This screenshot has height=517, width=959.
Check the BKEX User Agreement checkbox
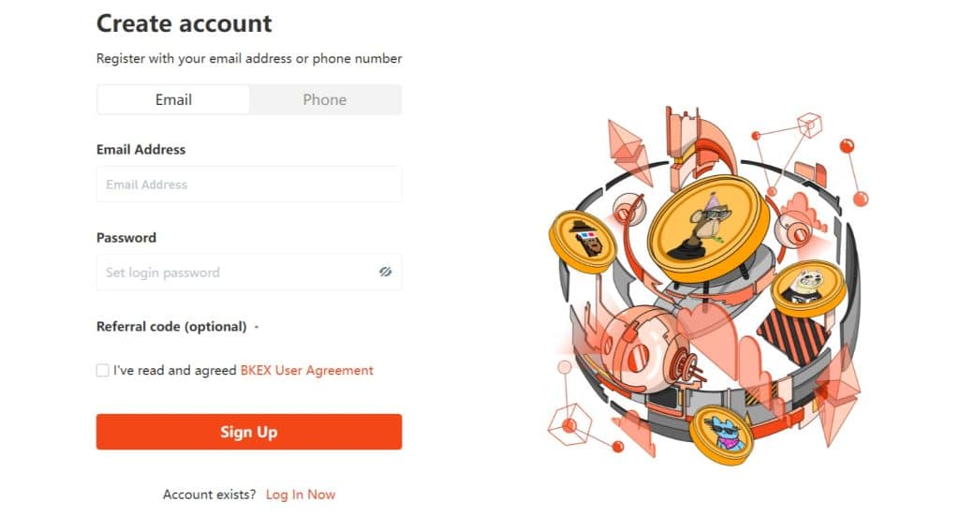coord(102,370)
